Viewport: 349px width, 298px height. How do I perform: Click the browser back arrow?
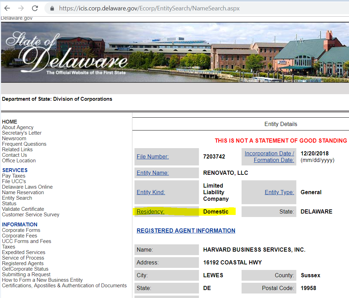(x=7, y=8)
